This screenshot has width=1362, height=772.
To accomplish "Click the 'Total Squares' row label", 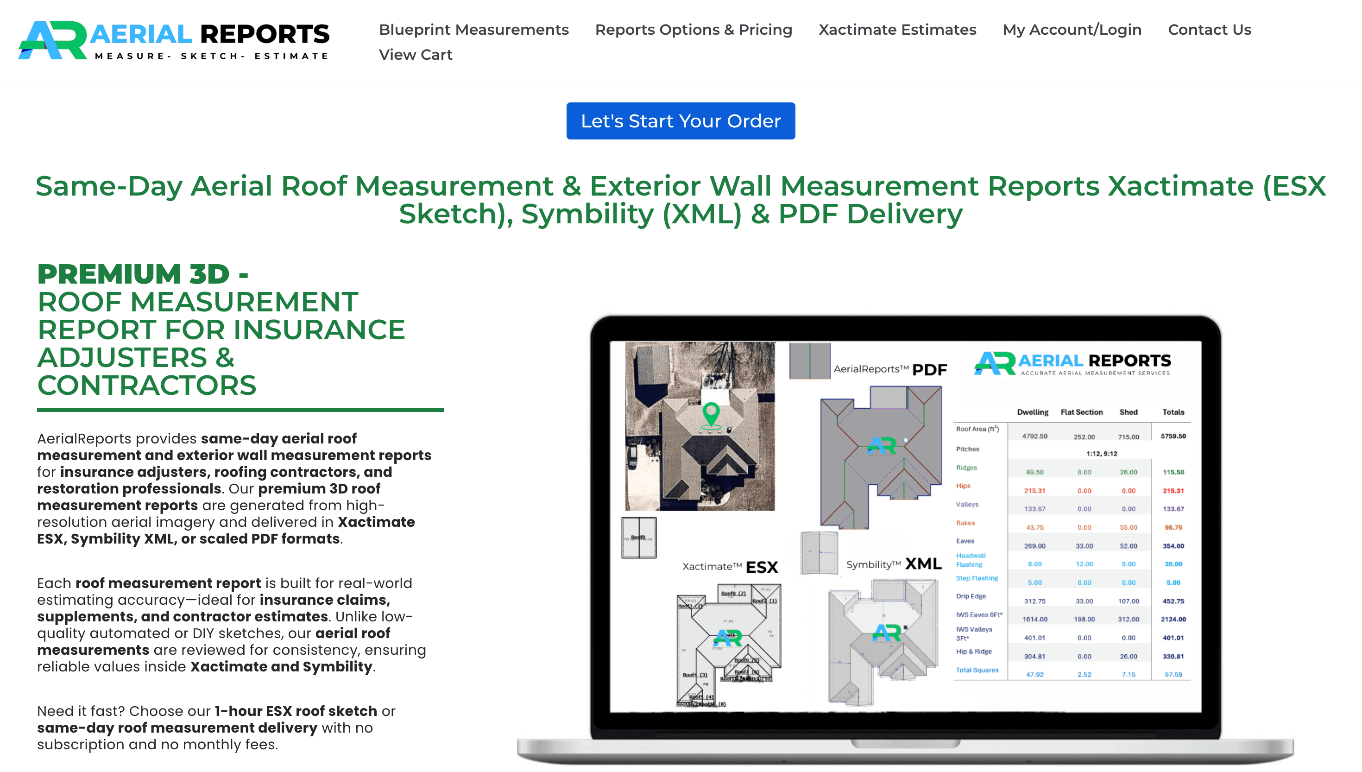I will (x=977, y=670).
